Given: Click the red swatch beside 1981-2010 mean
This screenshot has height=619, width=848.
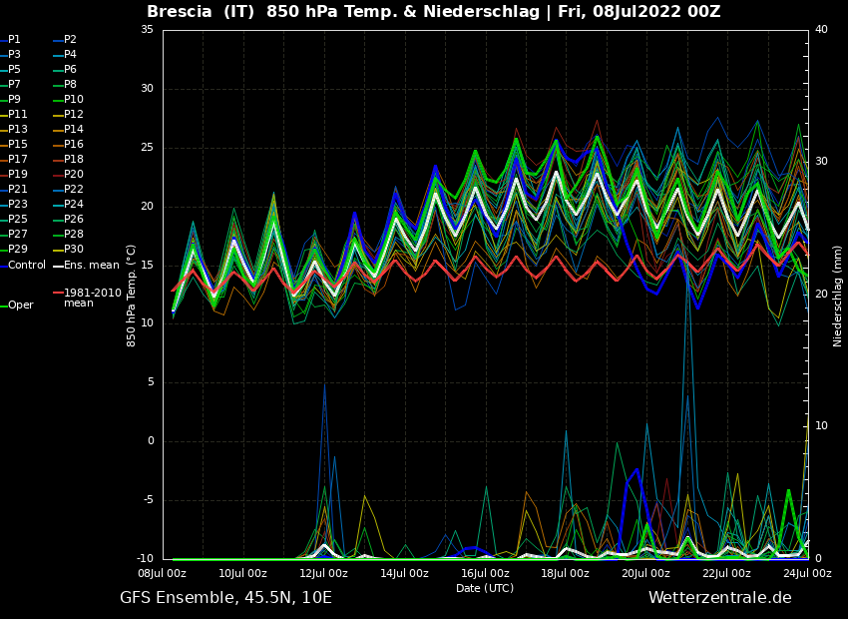Looking at the screenshot, I should (58, 294).
